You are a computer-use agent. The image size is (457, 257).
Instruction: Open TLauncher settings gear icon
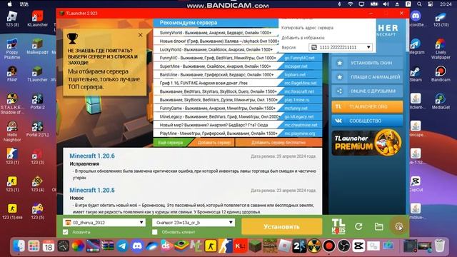pyautogui.click(x=398, y=226)
